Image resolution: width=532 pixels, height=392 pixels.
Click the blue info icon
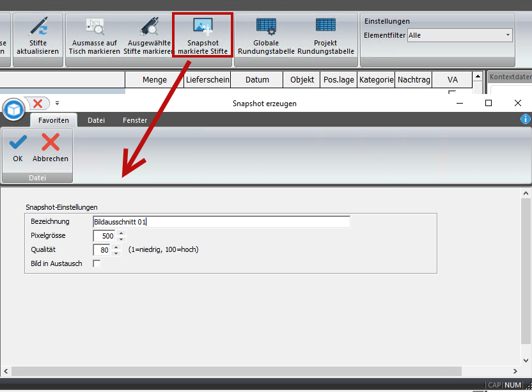pos(526,119)
